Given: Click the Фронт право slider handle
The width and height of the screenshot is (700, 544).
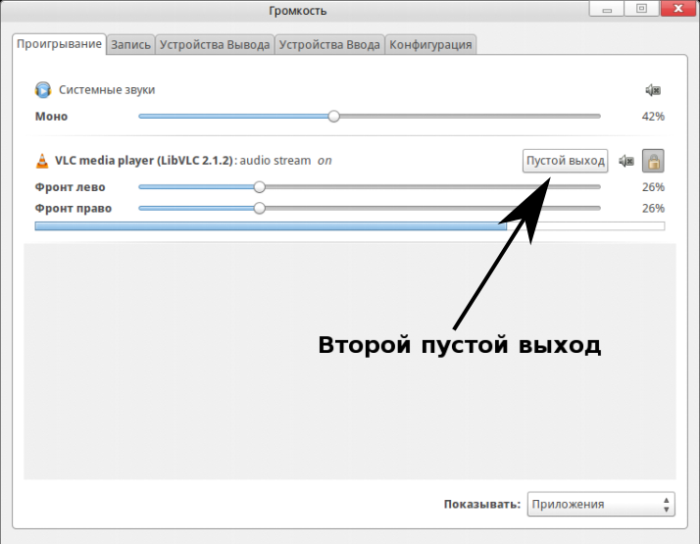Looking at the screenshot, I should pos(260,208).
